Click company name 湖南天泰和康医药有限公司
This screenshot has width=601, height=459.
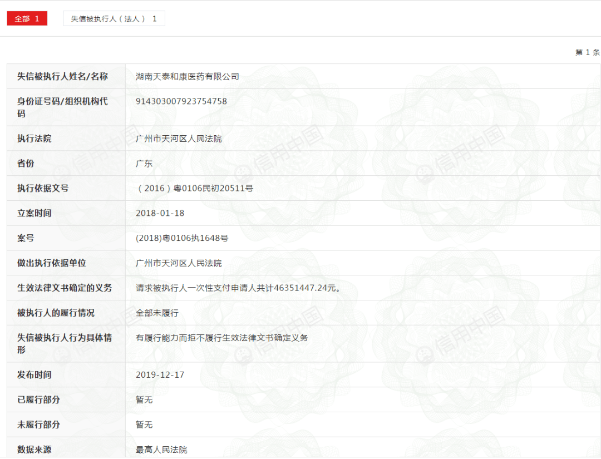(188, 77)
